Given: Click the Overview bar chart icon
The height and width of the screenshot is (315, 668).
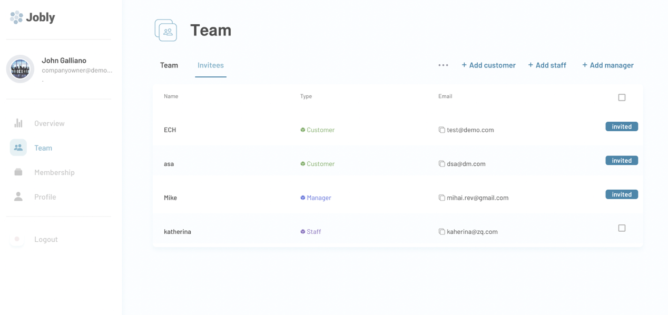Looking at the screenshot, I should pyautogui.click(x=18, y=123).
